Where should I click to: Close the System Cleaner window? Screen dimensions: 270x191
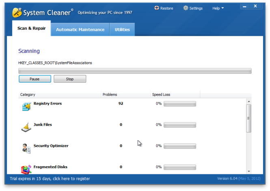[x=255, y=6]
